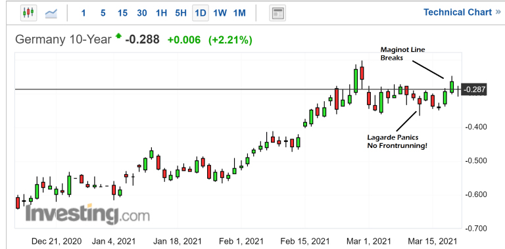Click the Dec 21, 2020 date label
The width and height of the screenshot is (505, 249).
[x=57, y=241]
